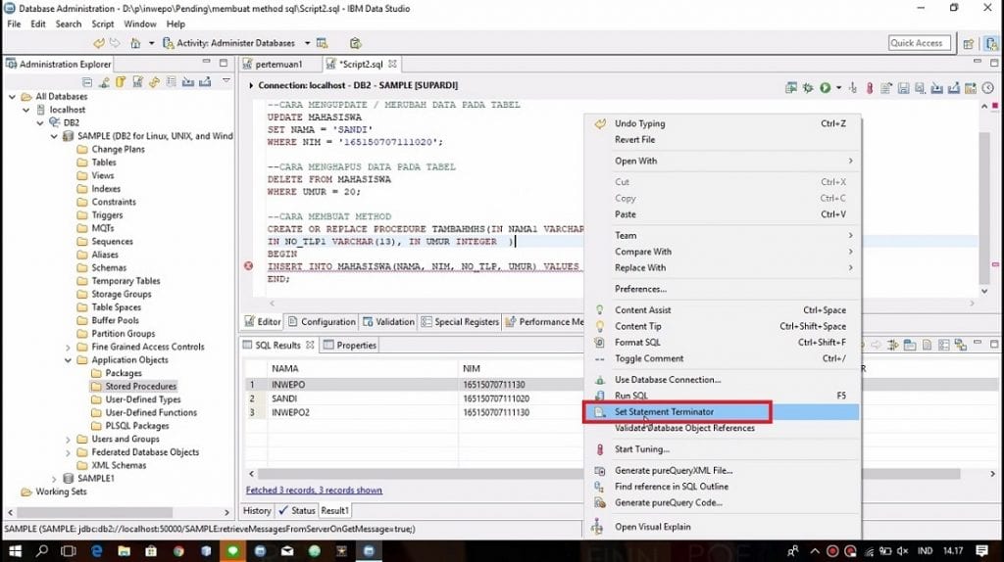Image resolution: width=1004 pixels, height=562 pixels.
Task: Select Format SQL in the context menu
Action: point(637,343)
